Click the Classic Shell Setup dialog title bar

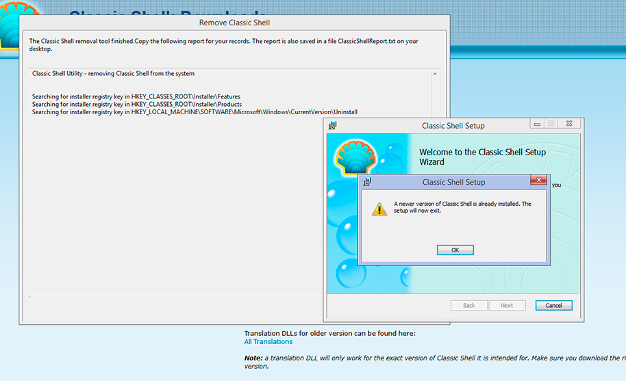click(x=452, y=182)
